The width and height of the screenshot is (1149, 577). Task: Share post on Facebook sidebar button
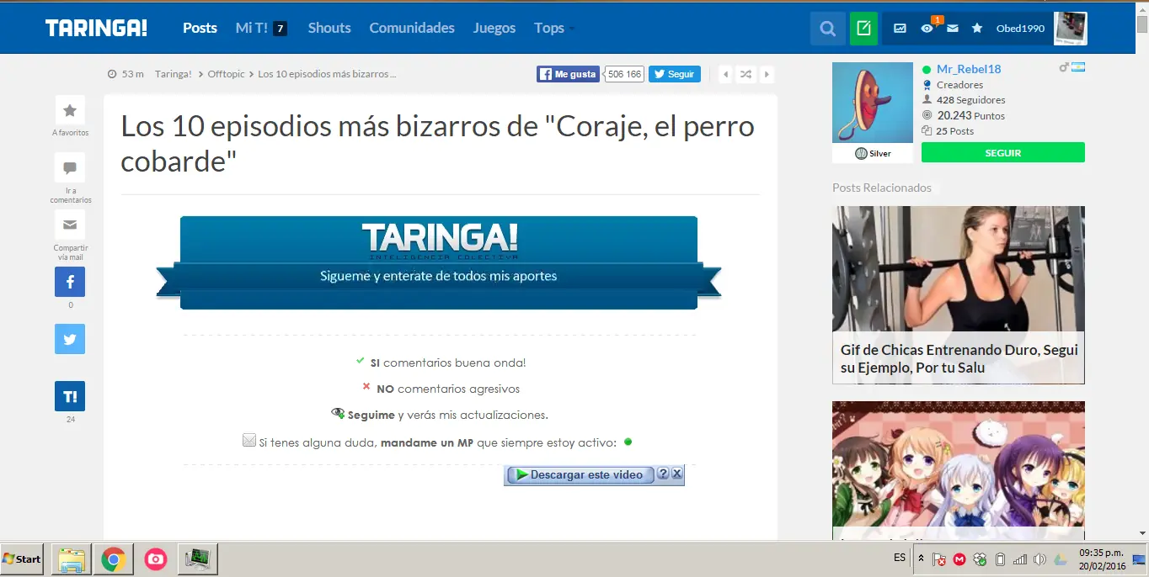tap(70, 282)
